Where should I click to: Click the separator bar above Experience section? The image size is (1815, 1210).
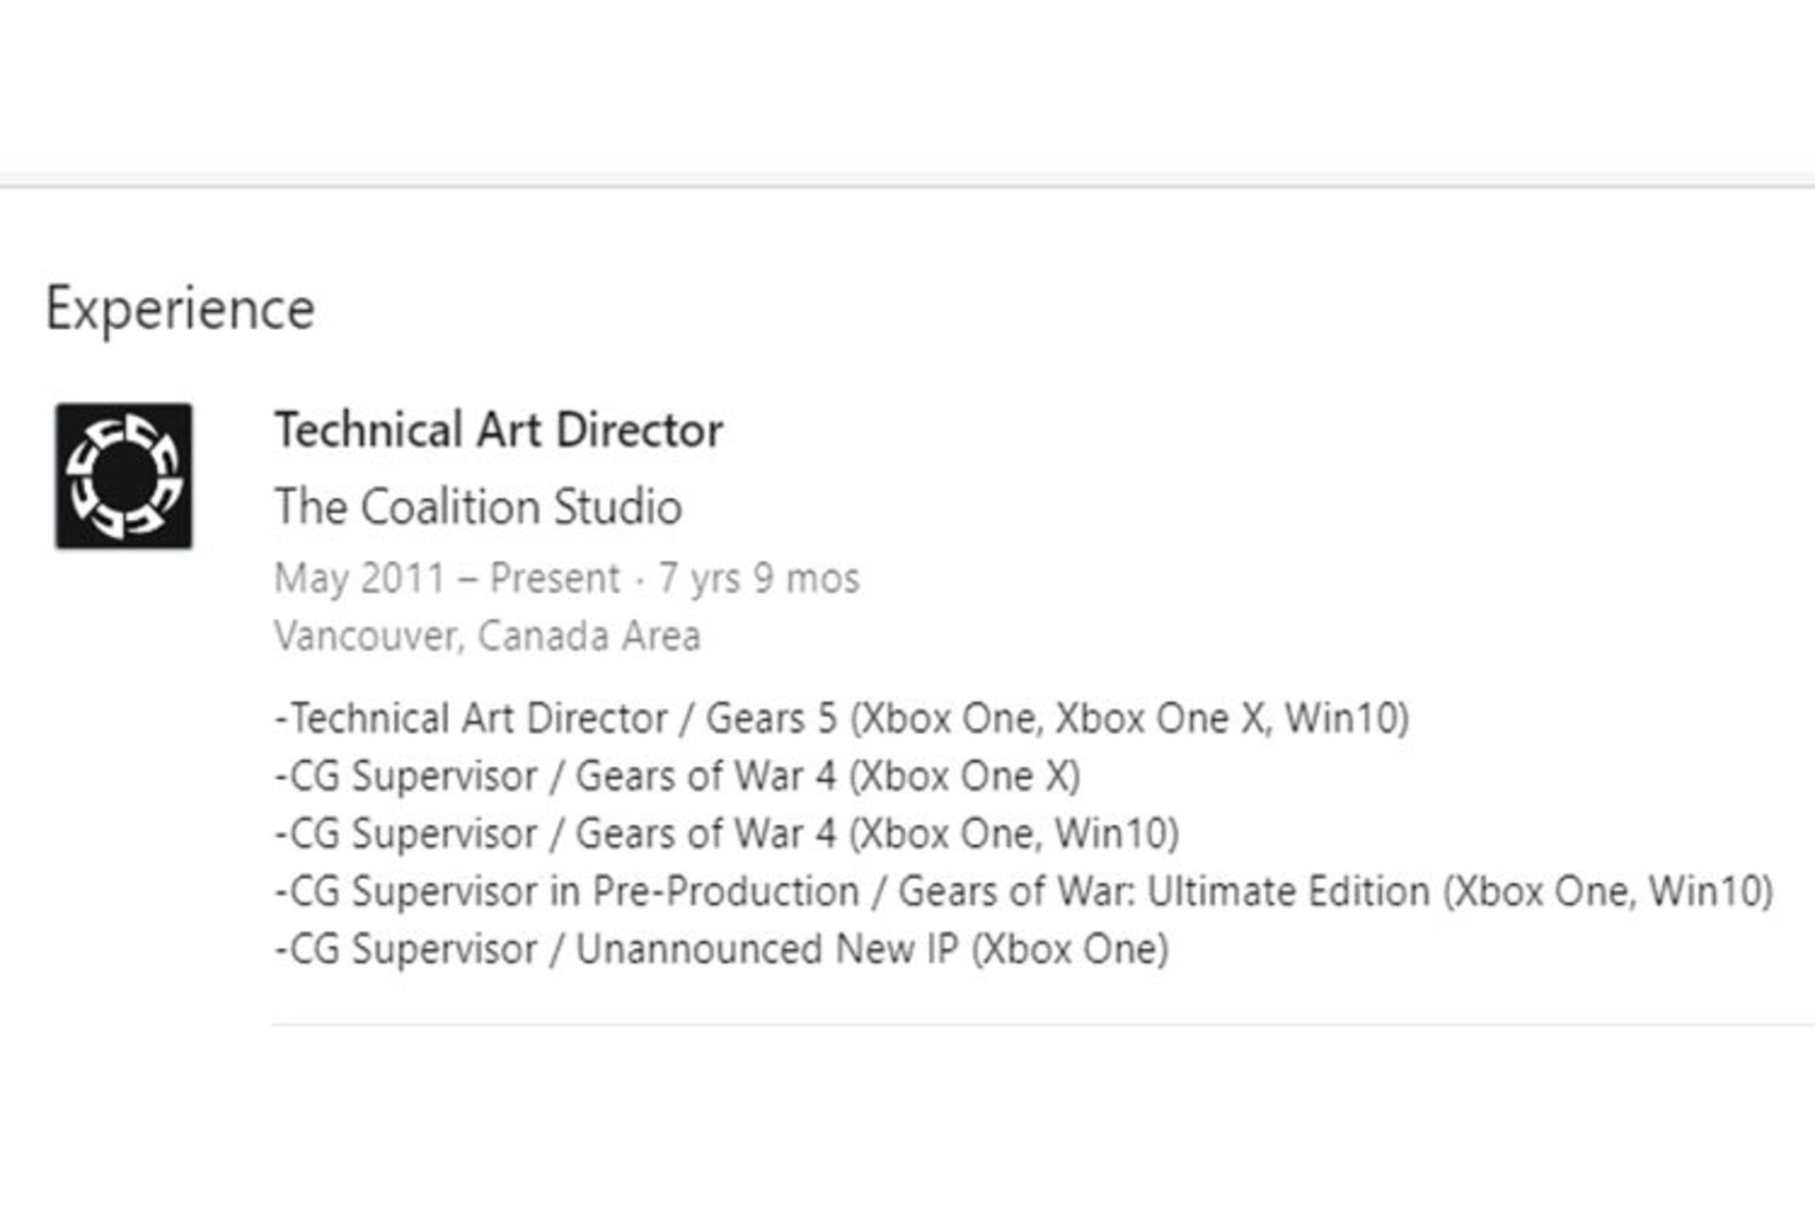coord(907,181)
